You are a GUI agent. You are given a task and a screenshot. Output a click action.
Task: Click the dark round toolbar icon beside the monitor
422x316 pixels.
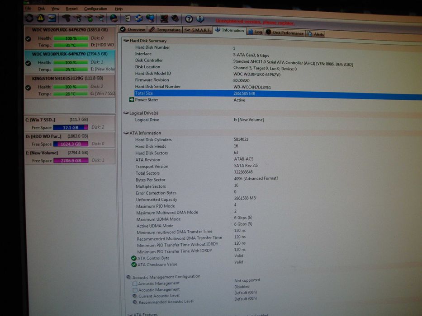175,19
